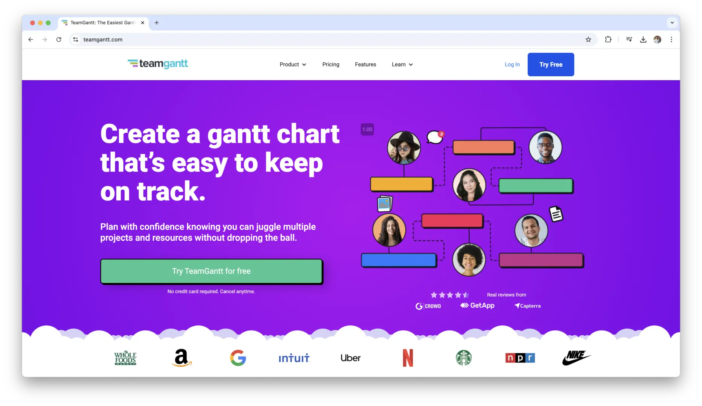Viewport: 702px width, 406px height.
Task: Click the star rating icons
Action: point(450,295)
